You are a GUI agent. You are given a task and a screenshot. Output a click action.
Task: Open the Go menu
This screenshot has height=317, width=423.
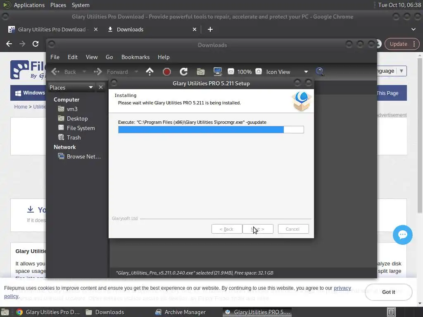pyautogui.click(x=109, y=57)
